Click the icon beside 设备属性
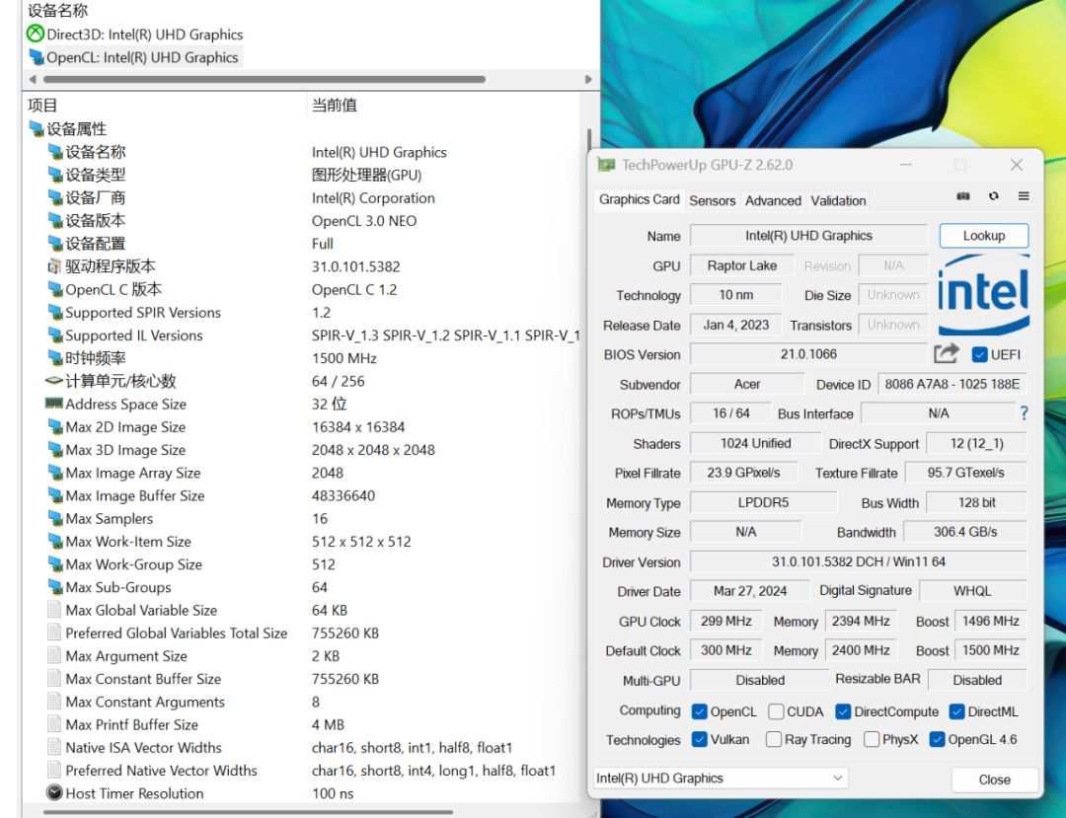 (x=37, y=128)
